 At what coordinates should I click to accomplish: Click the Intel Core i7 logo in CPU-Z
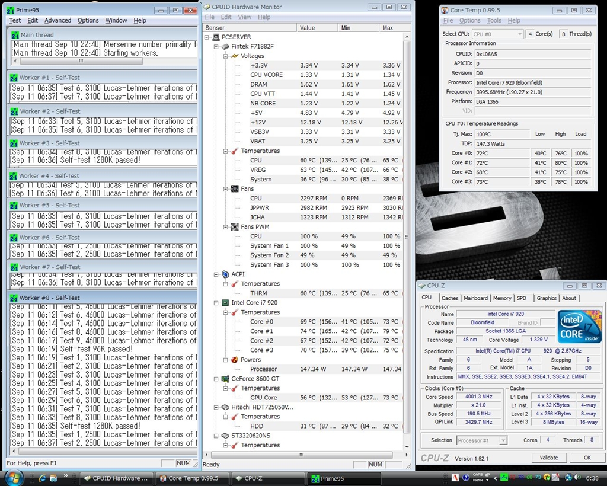click(x=580, y=327)
